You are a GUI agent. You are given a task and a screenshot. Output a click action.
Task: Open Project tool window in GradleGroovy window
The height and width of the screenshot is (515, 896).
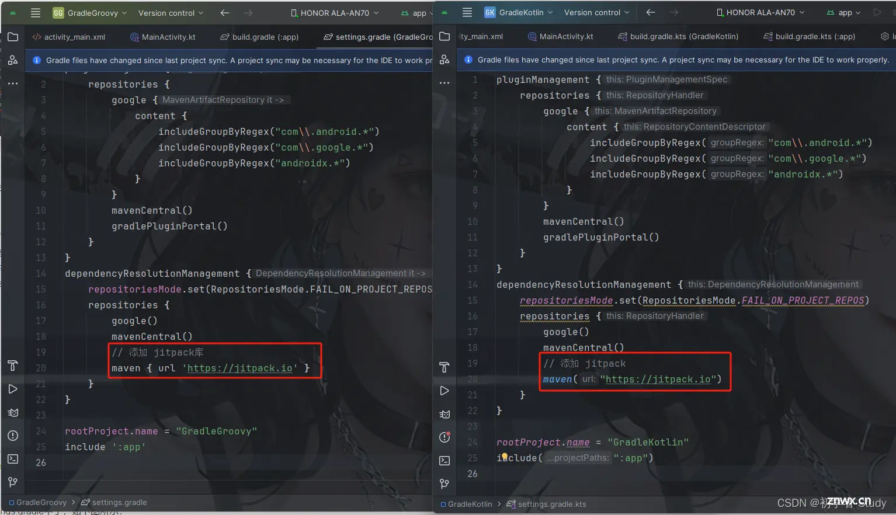tap(13, 37)
